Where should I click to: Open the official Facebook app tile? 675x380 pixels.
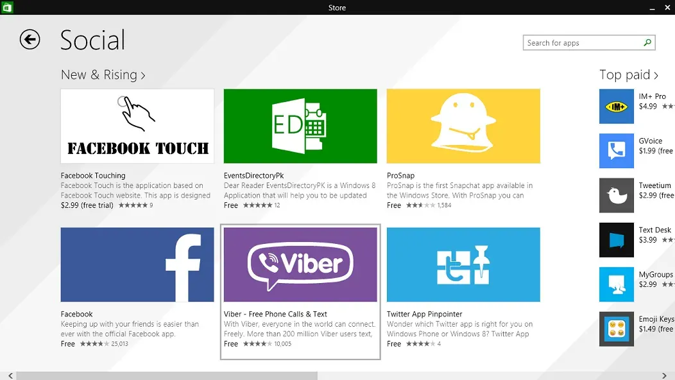[x=137, y=264]
